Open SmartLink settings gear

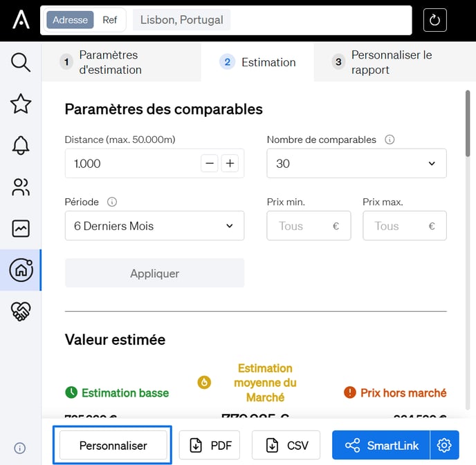coord(444,446)
